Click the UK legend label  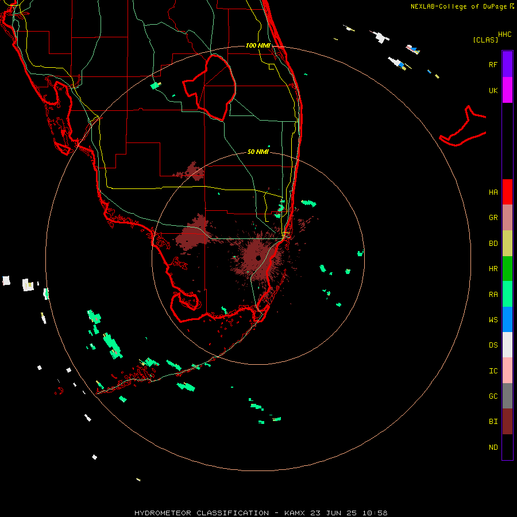pos(493,90)
